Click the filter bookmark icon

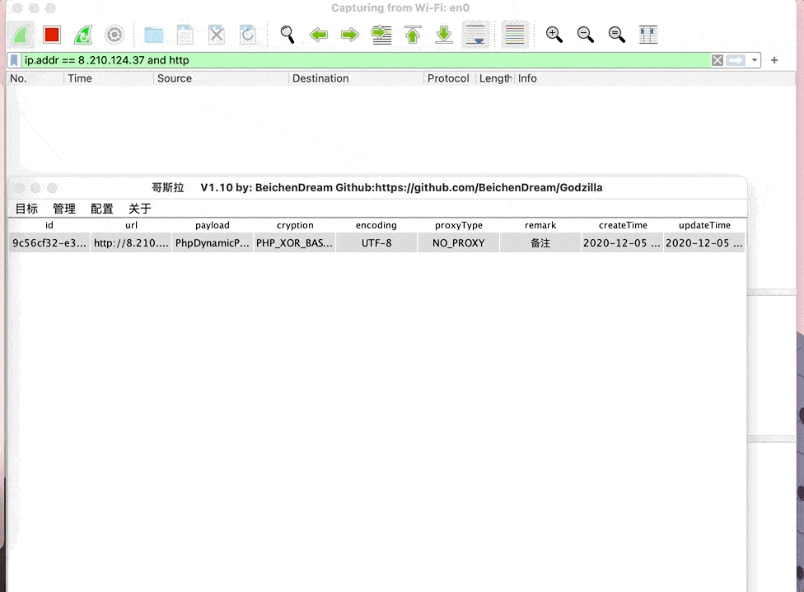click(x=14, y=60)
